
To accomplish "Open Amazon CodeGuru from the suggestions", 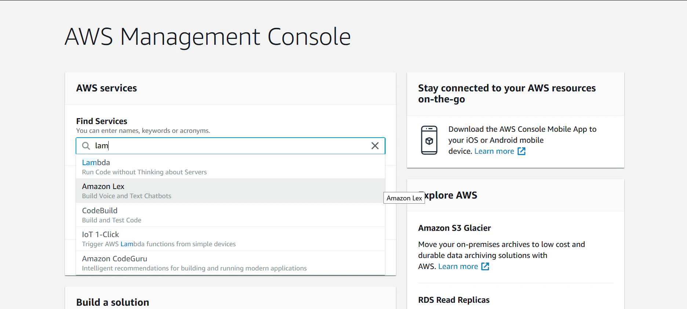I will [x=114, y=259].
